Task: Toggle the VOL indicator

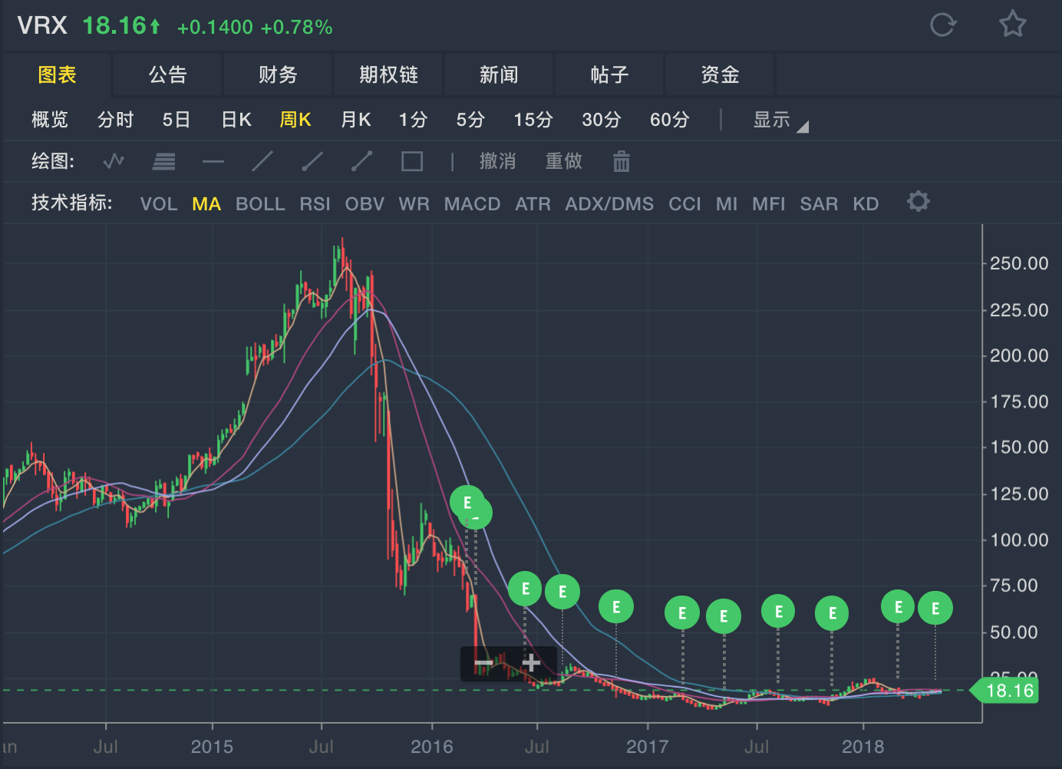Action: (159, 204)
